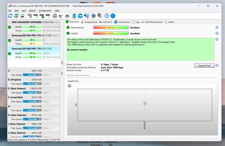Click the add comment text field

(140, 75)
